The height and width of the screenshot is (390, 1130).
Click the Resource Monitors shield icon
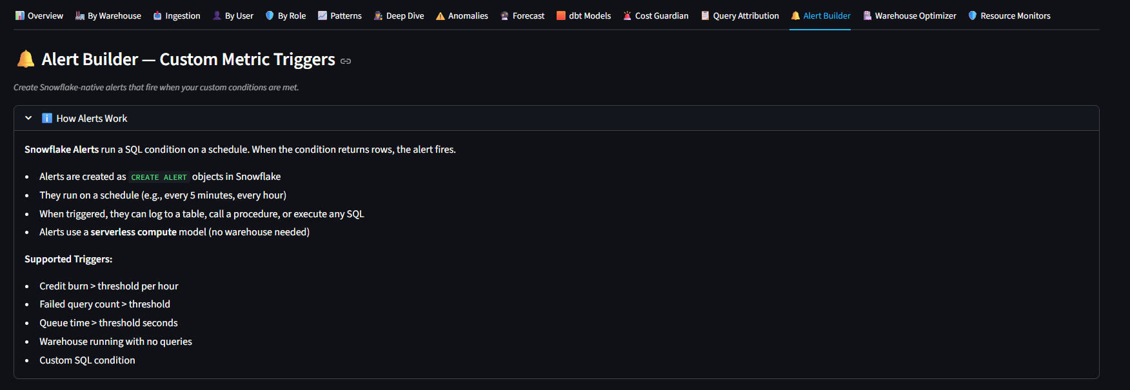pyautogui.click(x=973, y=15)
